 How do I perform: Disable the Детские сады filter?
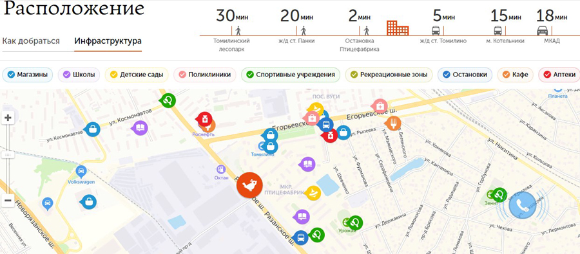137,75
